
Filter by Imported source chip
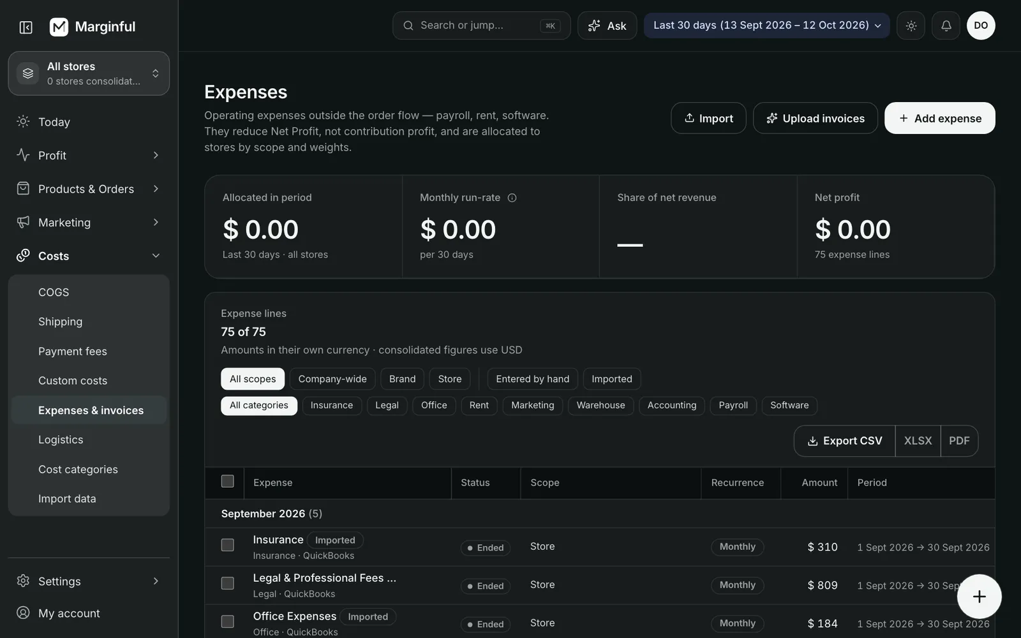point(612,379)
